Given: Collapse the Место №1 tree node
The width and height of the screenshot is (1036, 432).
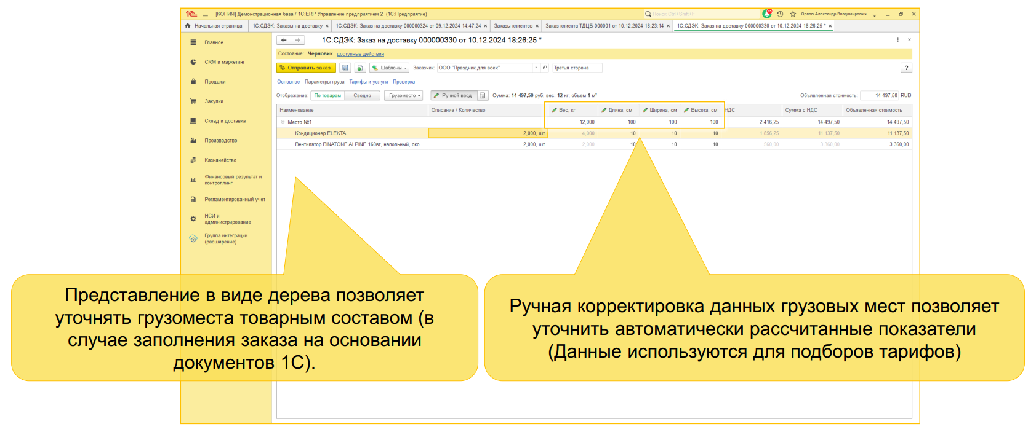Looking at the screenshot, I should coord(283,122).
